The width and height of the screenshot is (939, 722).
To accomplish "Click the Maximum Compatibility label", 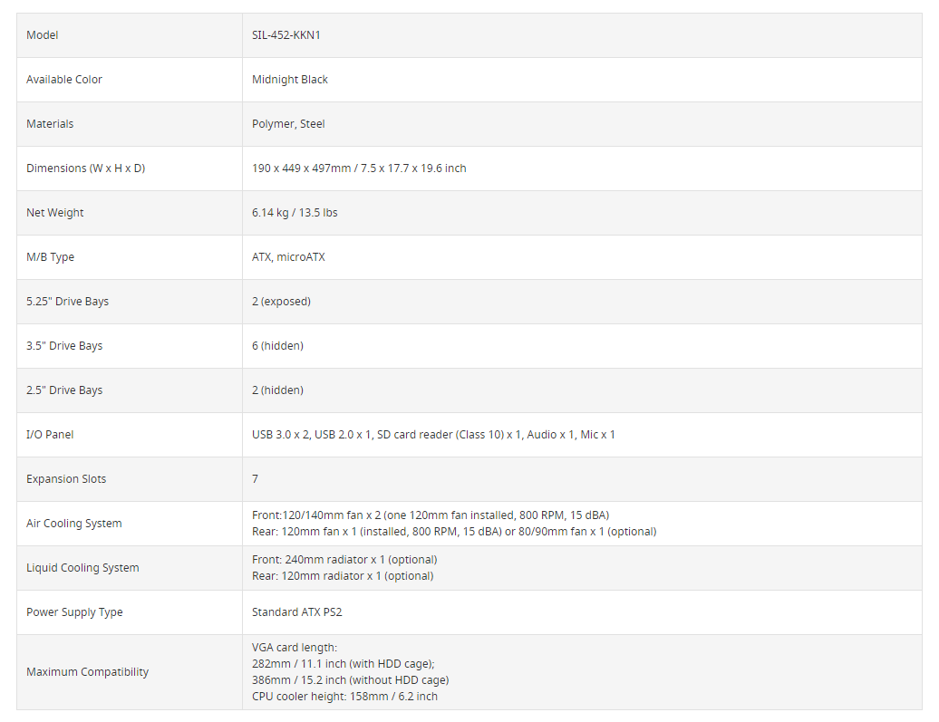I will coord(88,672).
